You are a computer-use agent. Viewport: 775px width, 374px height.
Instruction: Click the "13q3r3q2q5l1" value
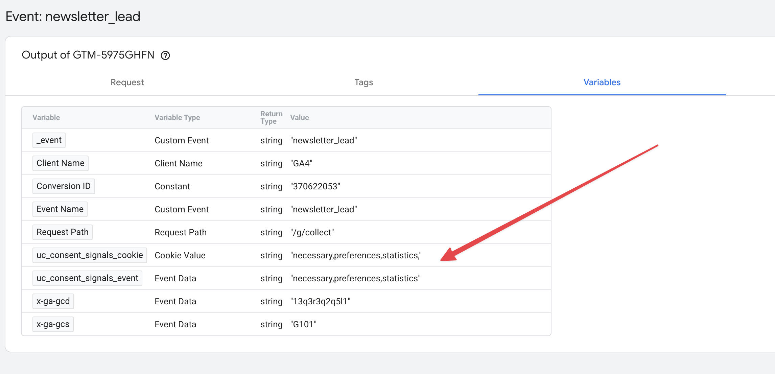(320, 301)
